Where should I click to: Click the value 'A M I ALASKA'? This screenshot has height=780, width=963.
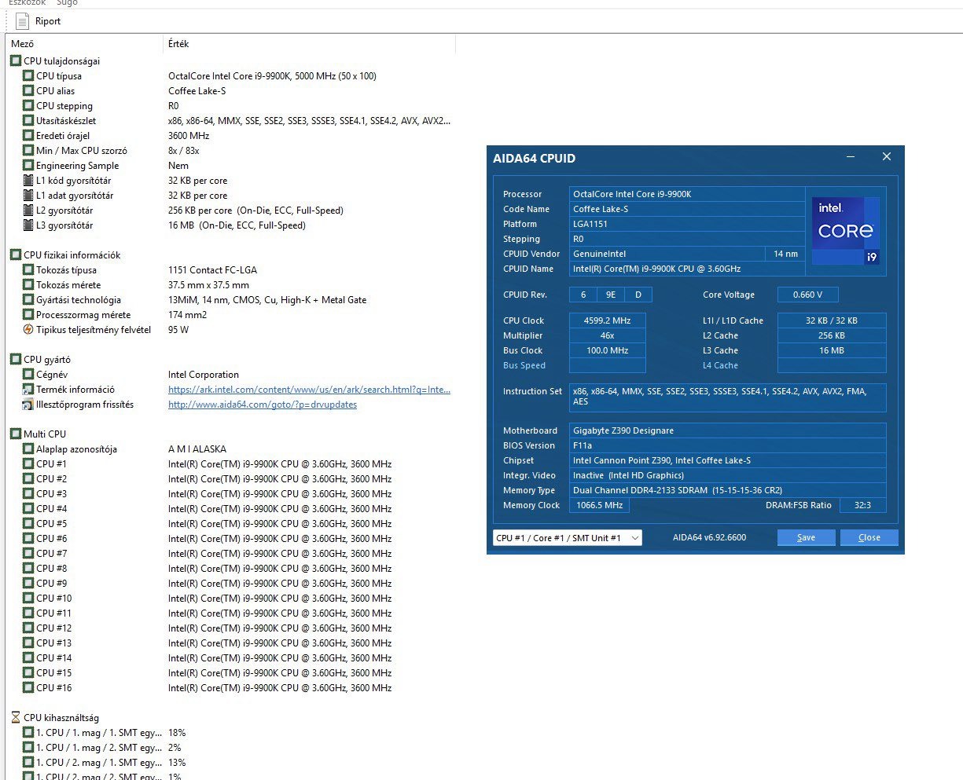pos(197,449)
